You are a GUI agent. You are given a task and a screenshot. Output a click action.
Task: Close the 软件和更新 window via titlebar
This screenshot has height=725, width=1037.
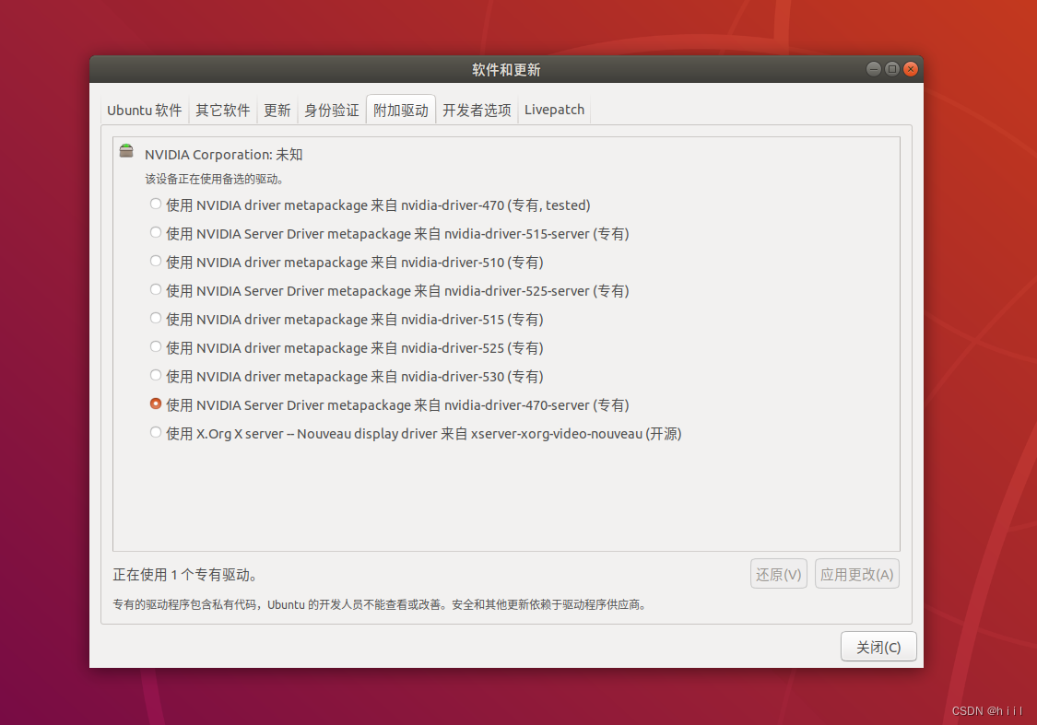click(911, 69)
